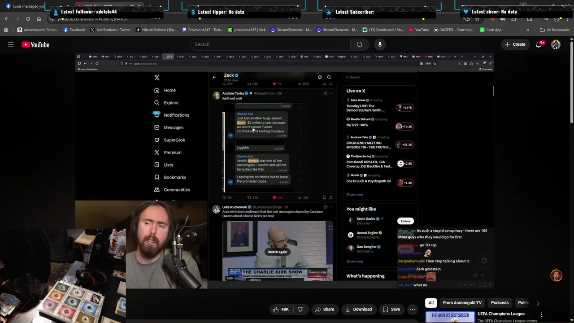Click the back arrow beside Zack

coord(214,77)
